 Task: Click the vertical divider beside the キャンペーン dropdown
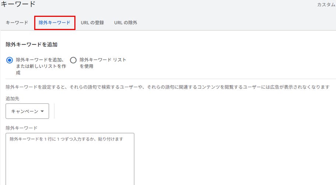[x=54, y=111]
